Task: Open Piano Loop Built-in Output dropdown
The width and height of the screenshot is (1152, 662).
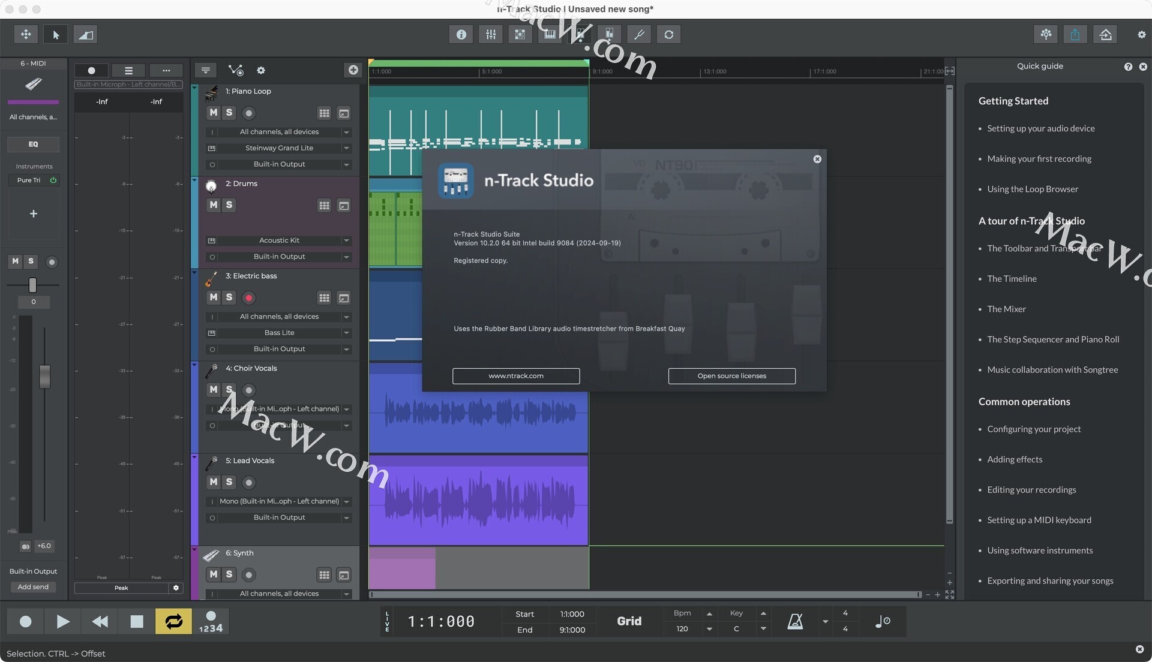Action: (279, 164)
